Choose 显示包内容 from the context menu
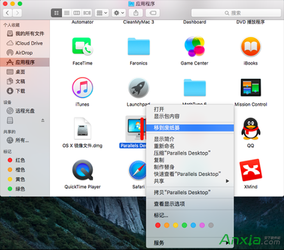284x250 pixels. coord(190,116)
